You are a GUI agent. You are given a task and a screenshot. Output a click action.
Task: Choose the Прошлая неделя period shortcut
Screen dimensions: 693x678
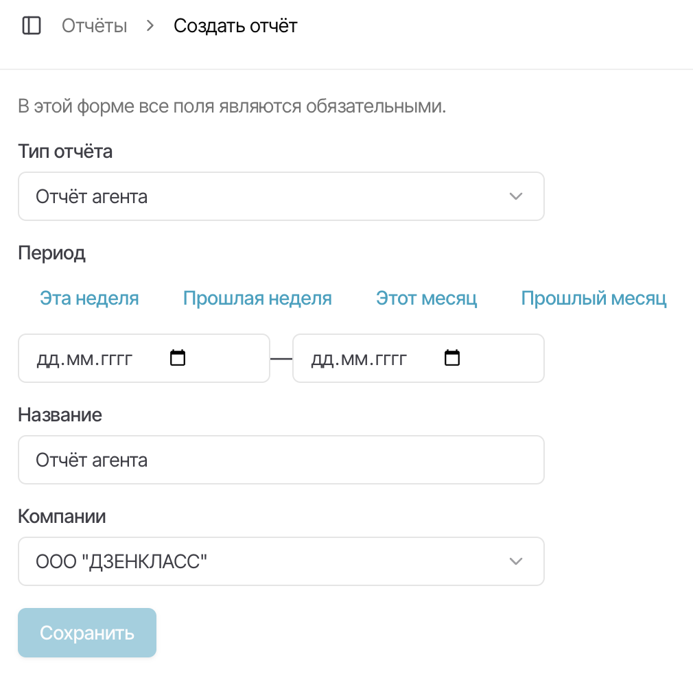(x=257, y=299)
